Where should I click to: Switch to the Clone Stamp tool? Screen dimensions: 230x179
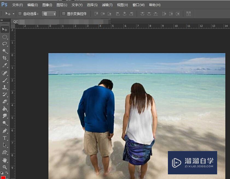(x=5, y=87)
